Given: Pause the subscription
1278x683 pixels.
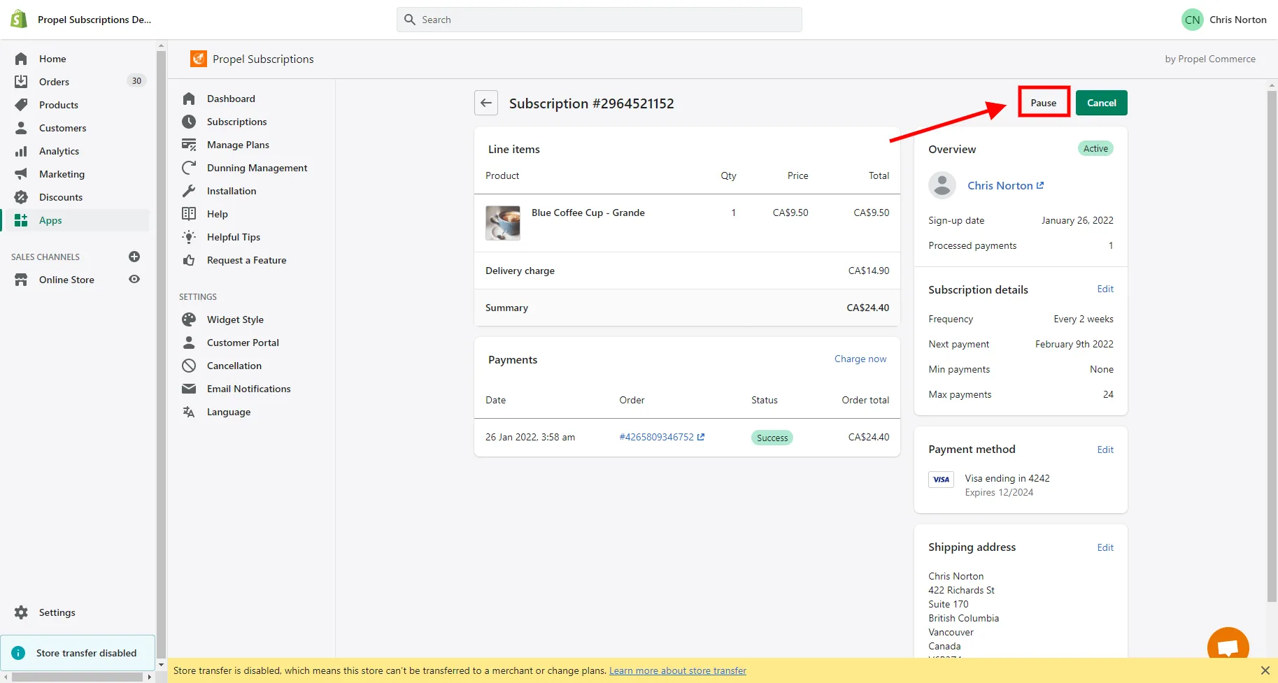Looking at the screenshot, I should (x=1044, y=103).
